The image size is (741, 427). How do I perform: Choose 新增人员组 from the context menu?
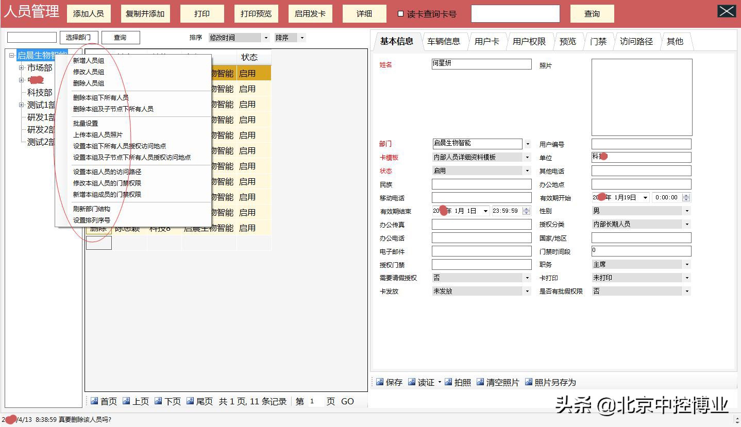click(89, 61)
